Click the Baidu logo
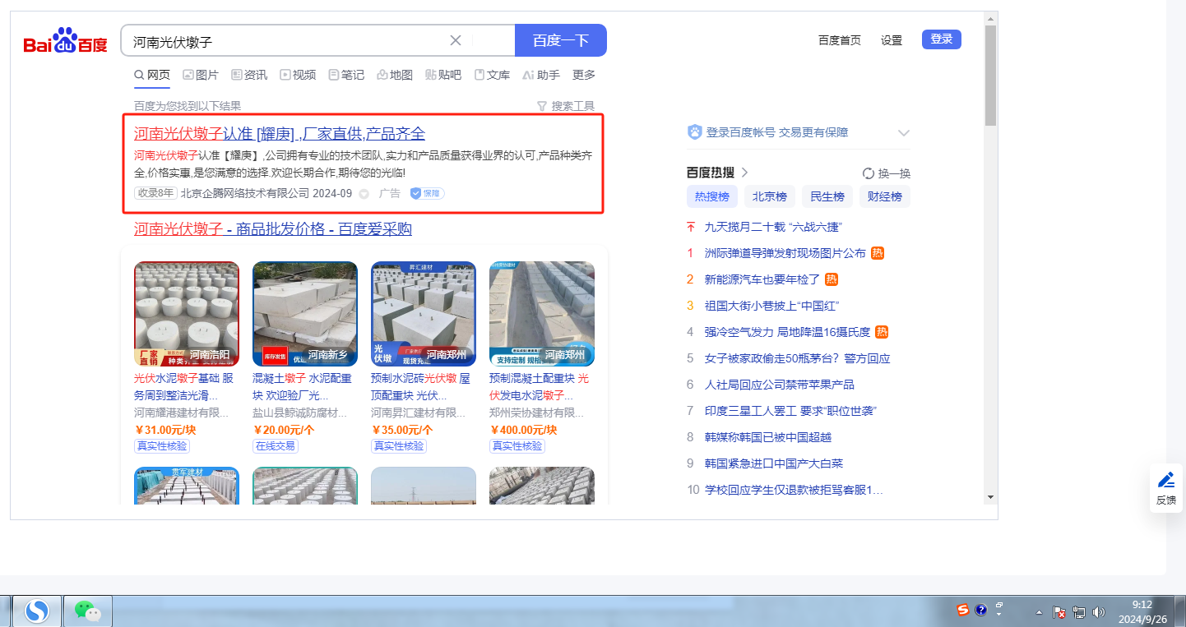The image size is (1186, 627). [x=65, y=40]
